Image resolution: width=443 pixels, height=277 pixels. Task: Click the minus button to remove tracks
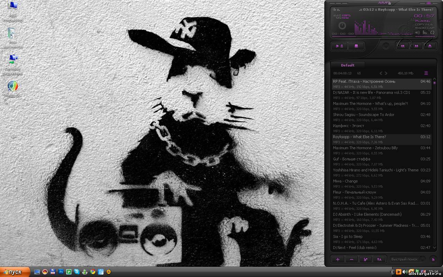pos(351,259)
